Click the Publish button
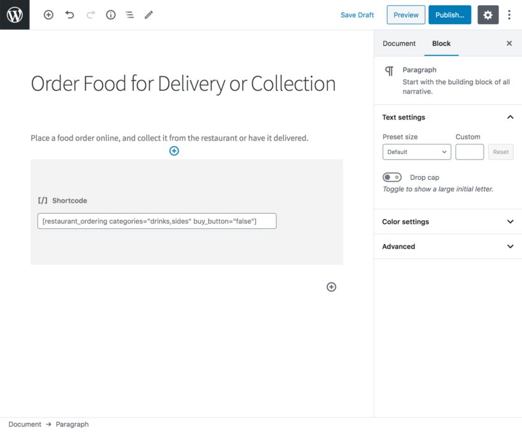Viewport: 522px width, 433px height. pos(449,15)
